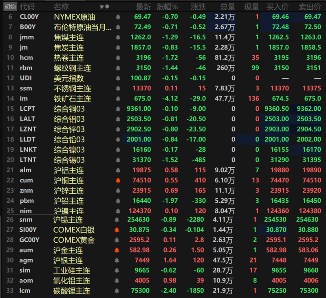Click the star-dot marker column header

tap(104, 7)
